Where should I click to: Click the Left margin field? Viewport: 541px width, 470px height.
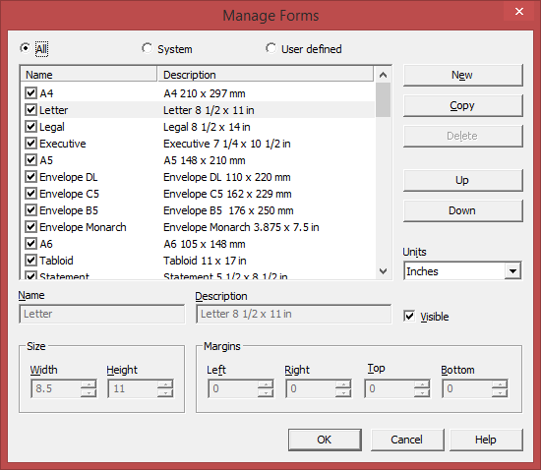pos(233,388)
